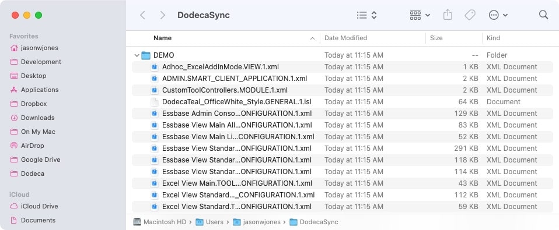The image size is (559, 230).
Task: Click the Search magnifier icon
Action: 543,15
